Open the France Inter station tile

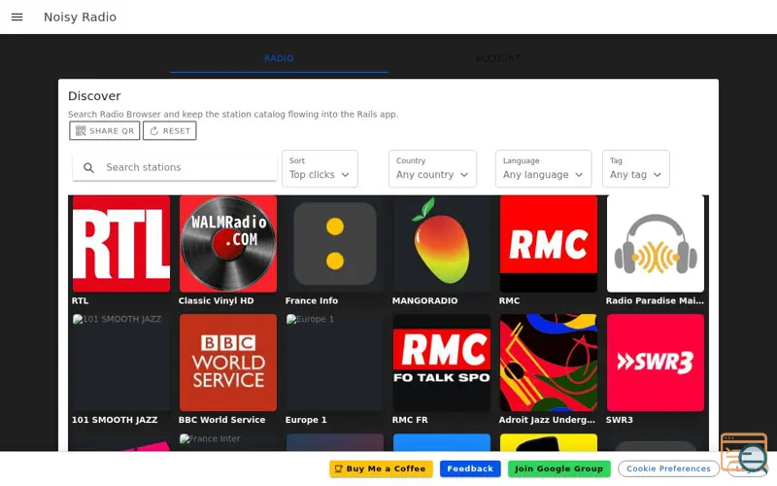tap(228, 442)
